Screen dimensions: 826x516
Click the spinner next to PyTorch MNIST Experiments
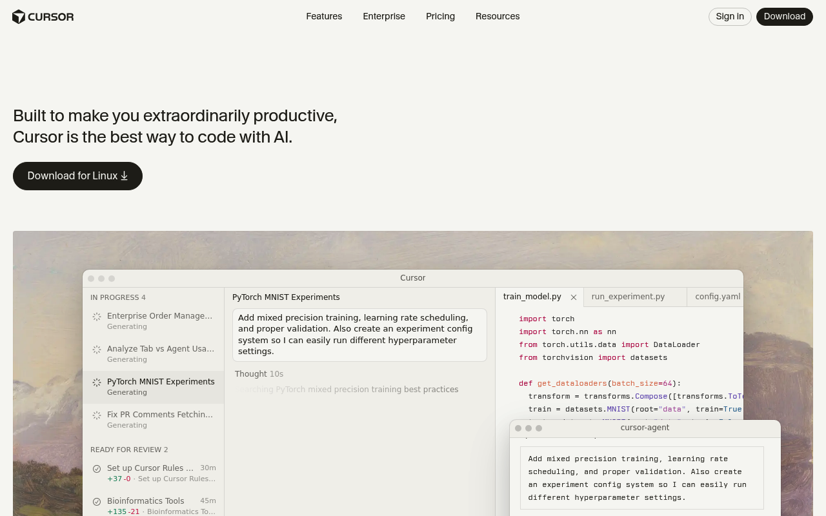[97, 382]
